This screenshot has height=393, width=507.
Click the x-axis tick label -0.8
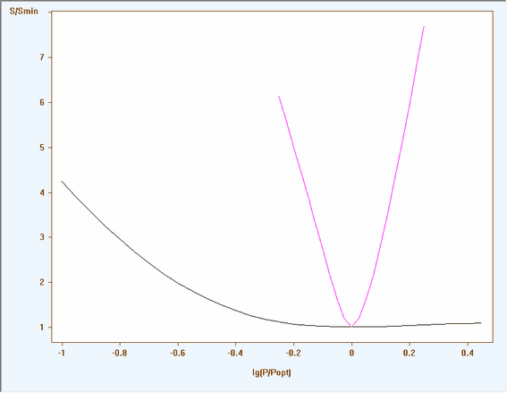click(x=119, y=353)
